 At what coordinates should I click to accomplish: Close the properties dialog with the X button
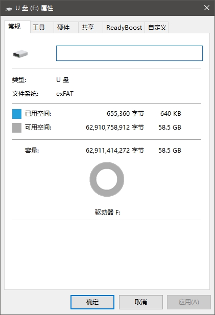pos(207,8)
